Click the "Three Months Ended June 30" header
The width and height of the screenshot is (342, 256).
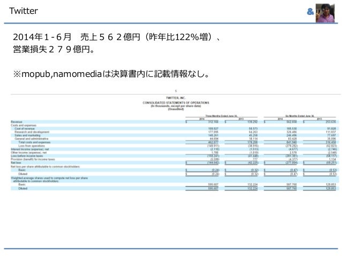coord(221,116)
